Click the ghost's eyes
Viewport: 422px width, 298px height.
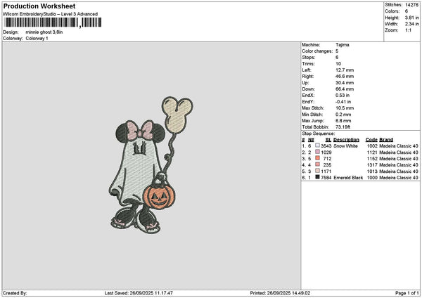[140, 148]
